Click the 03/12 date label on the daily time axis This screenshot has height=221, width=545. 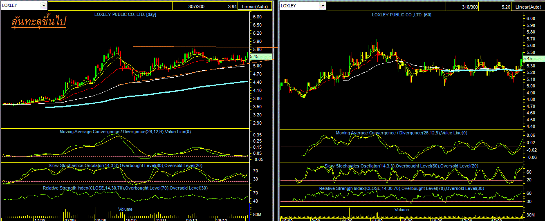[191, 219]
